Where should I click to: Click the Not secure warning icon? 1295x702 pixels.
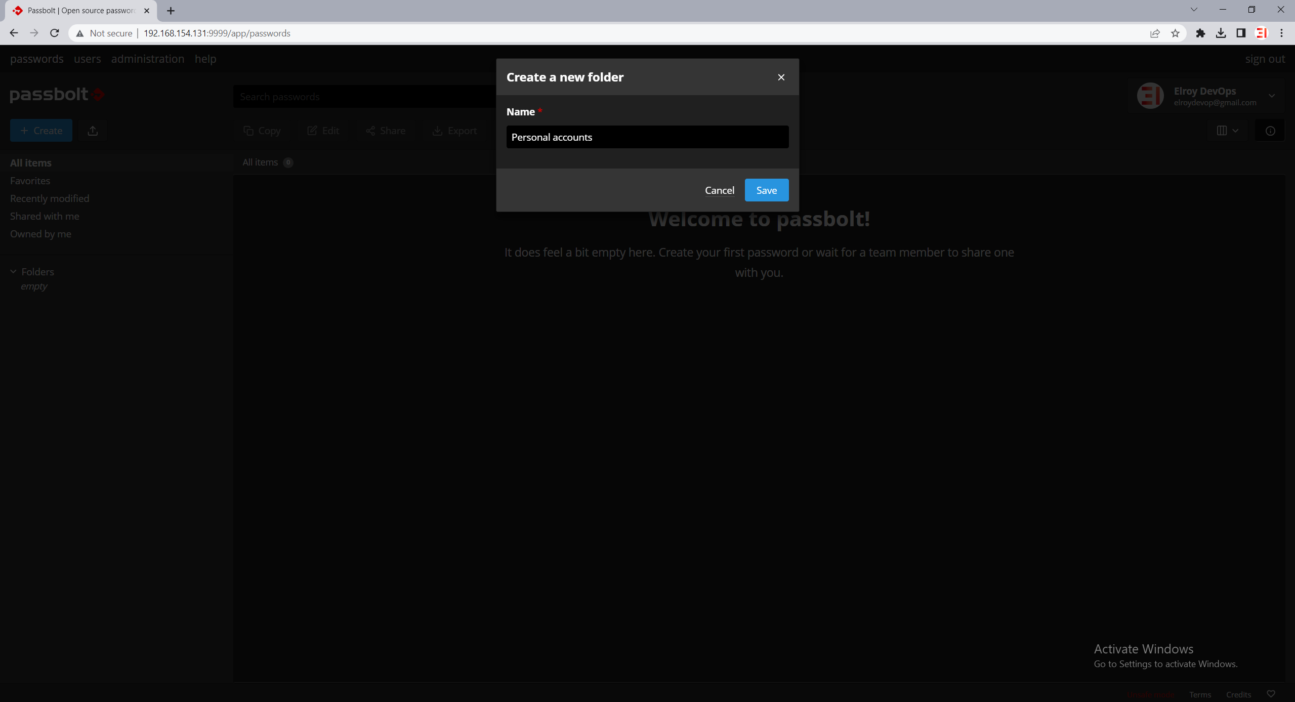point(79,33)
